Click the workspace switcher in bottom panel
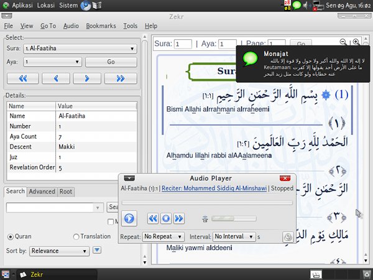 point(335,274)
